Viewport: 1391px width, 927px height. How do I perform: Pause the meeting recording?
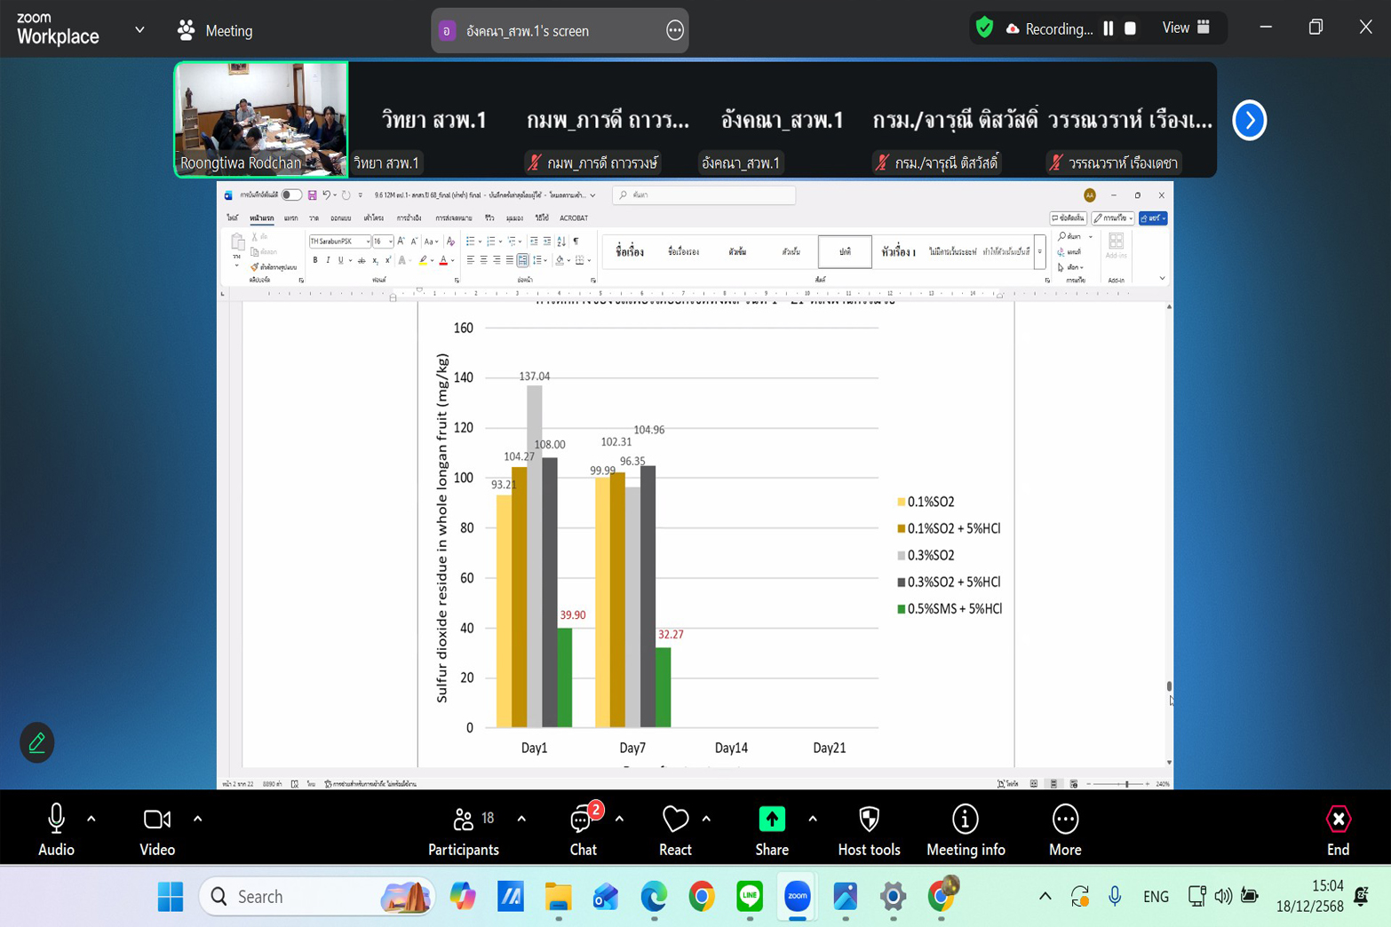pos(1109,28)
